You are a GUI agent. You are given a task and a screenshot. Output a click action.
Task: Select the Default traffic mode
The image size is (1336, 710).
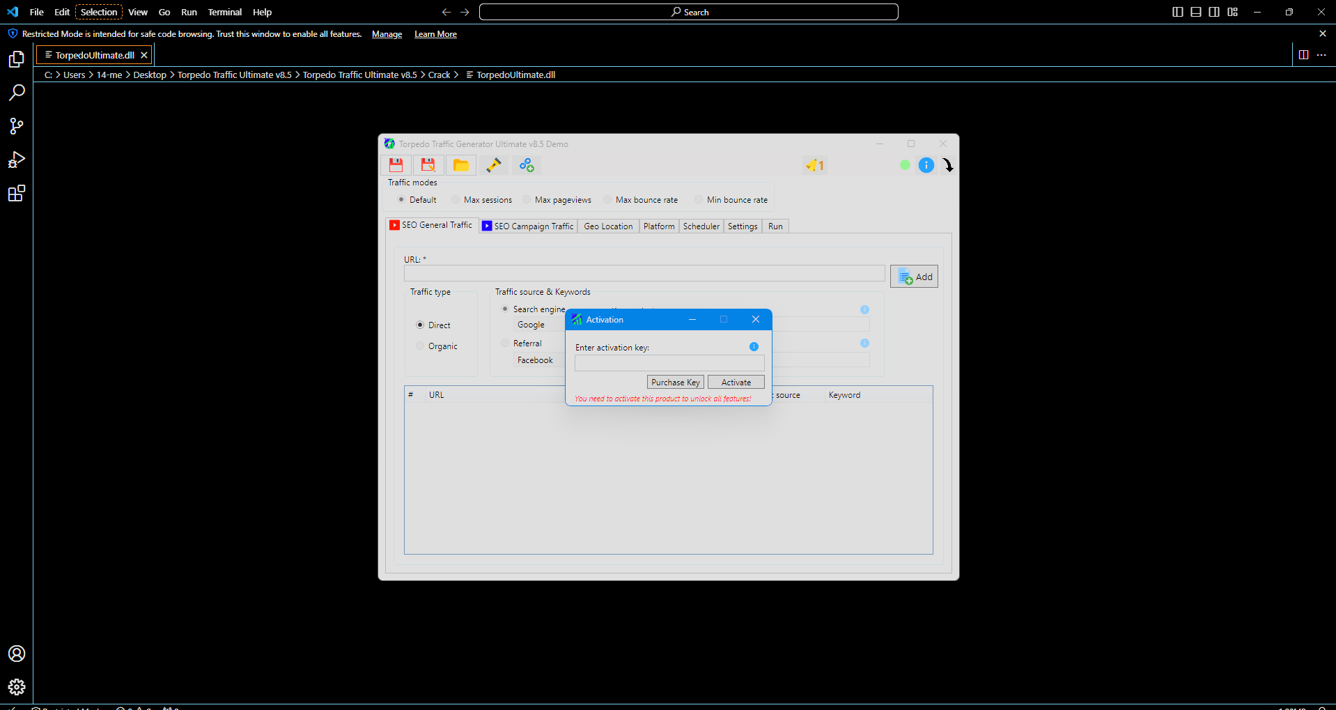tap(401, 200)
